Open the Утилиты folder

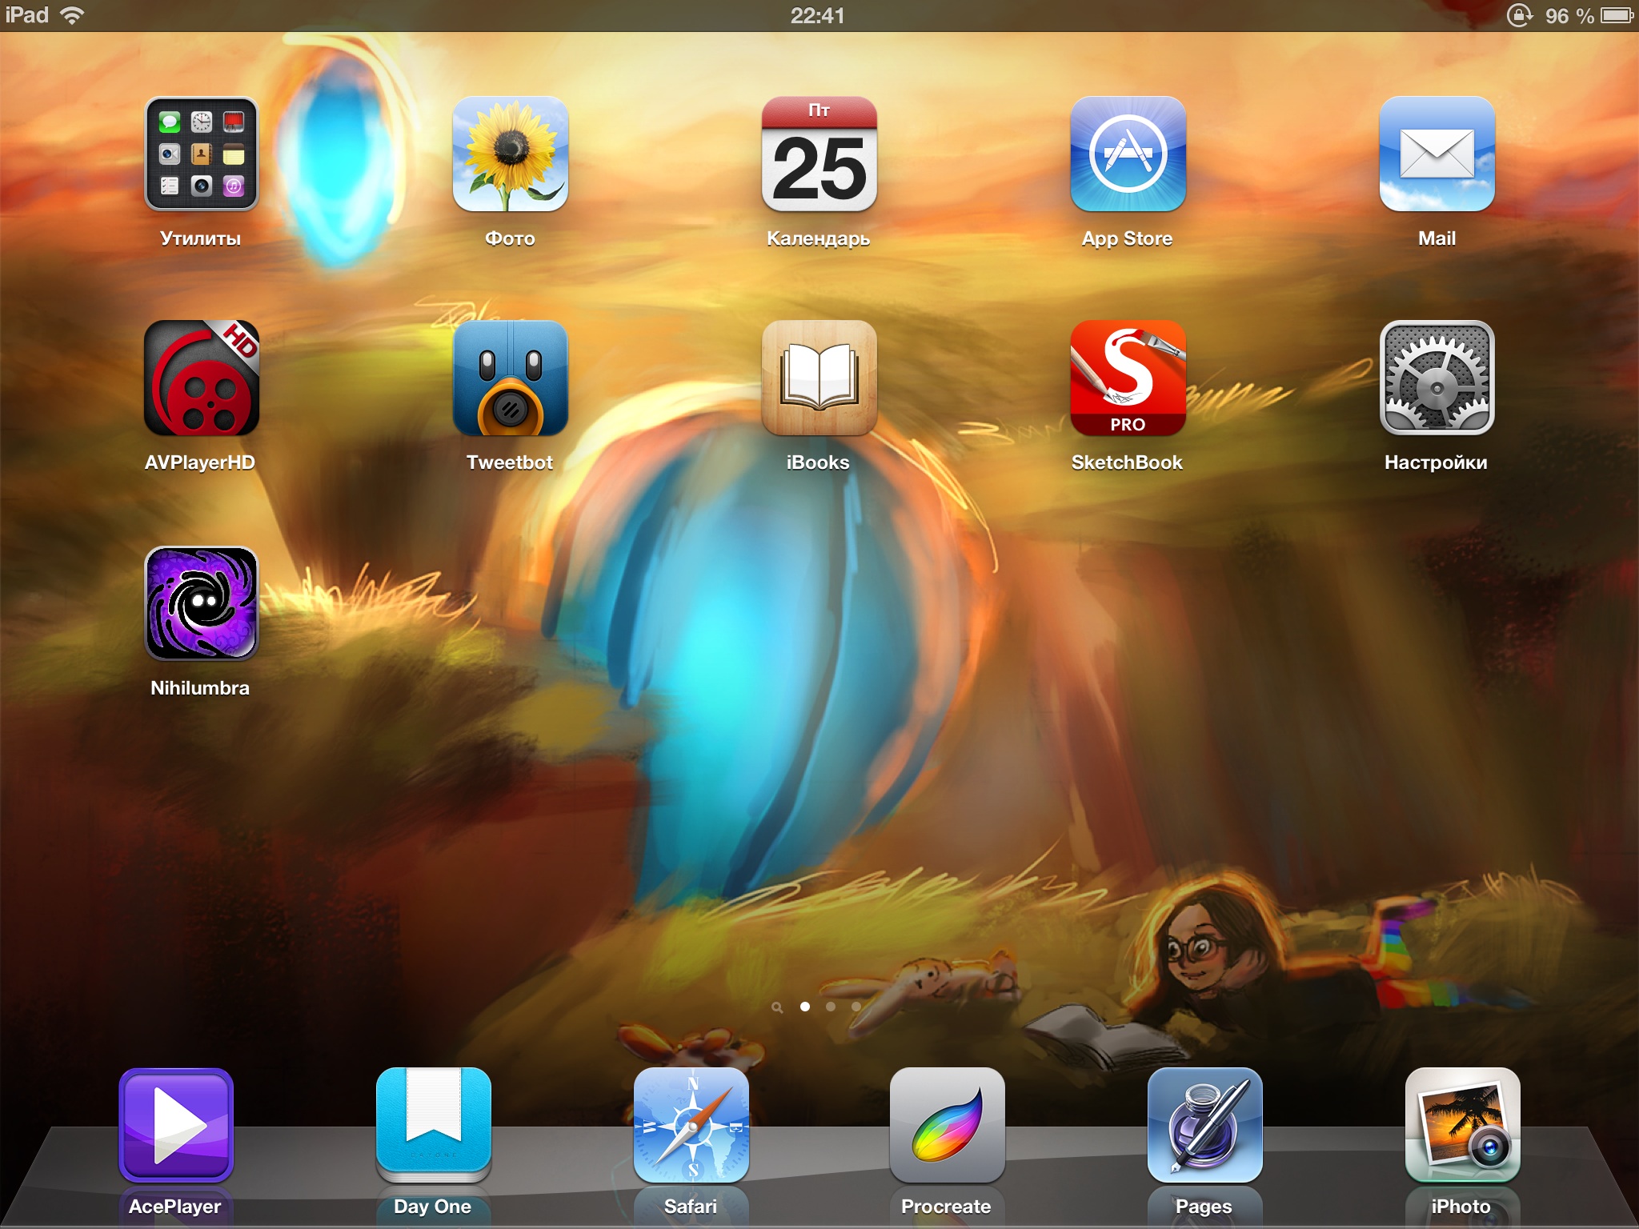click(x=201, y=154)
